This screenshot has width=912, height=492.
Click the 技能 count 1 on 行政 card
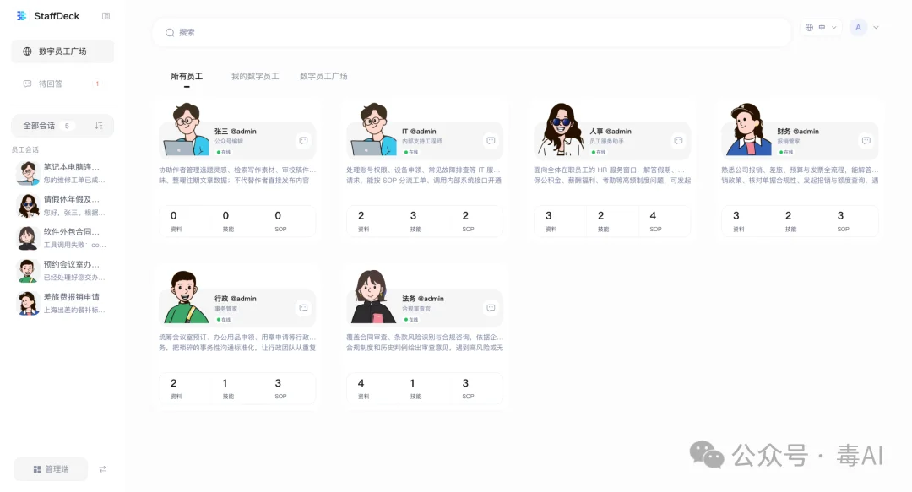pyautogui.click(x=225, y=383)
